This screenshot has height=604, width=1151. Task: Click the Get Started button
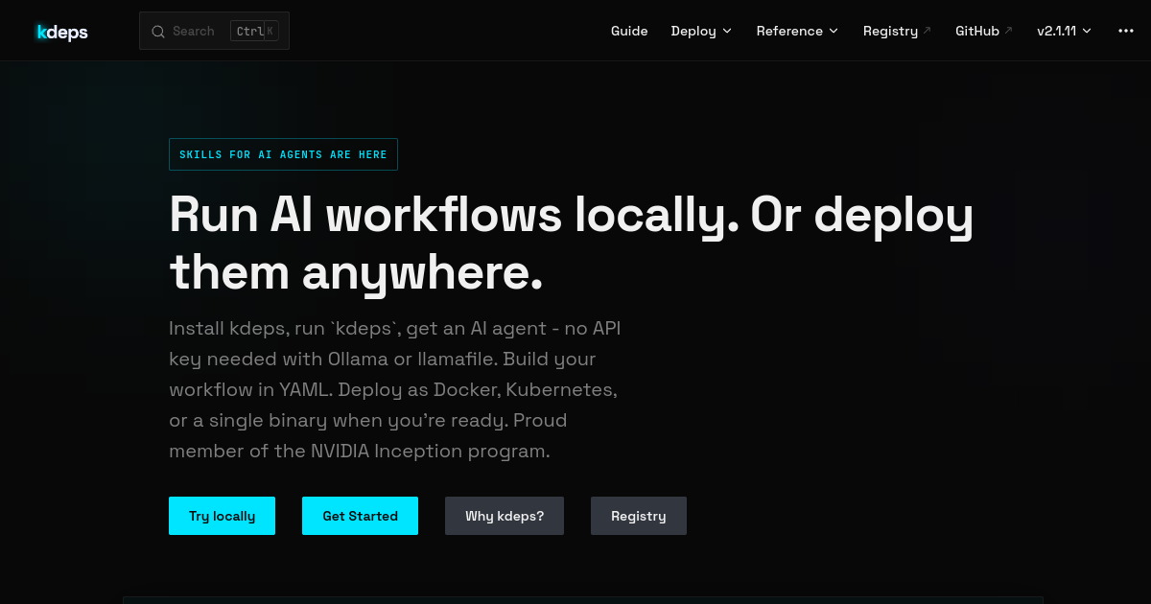(x=360, y=516)
